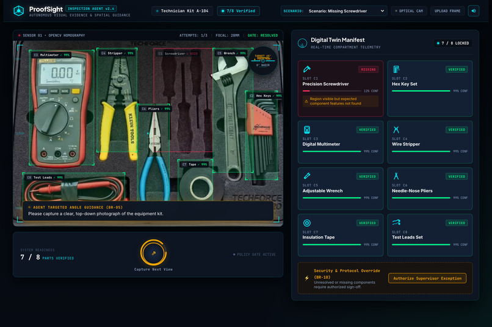
Task: Click the 7 / 8 Locked badge
Action: tap(453, 43)
